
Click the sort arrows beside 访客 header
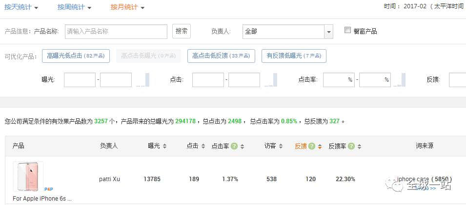click(282, 146)
